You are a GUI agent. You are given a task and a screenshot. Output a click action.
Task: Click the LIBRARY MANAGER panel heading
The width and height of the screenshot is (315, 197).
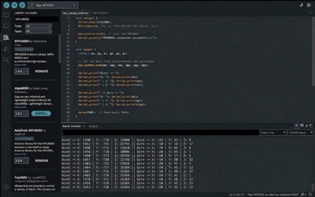pyautogui.click(x=26, y=13)
